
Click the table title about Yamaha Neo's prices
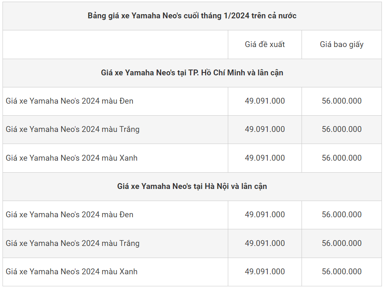192,16
